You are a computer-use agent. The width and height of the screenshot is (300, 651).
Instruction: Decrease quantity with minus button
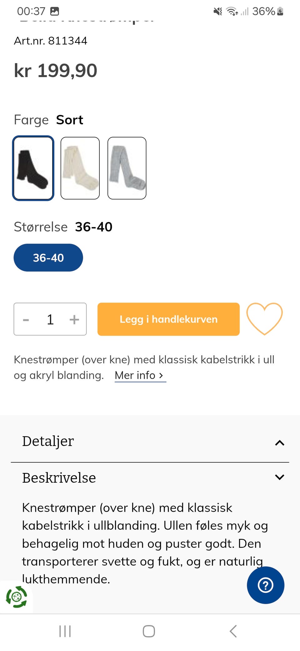[x=26, y=320]
